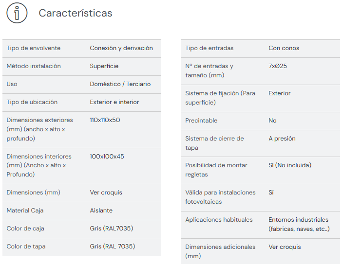Click the Exterior e interior value

(114, 102)
